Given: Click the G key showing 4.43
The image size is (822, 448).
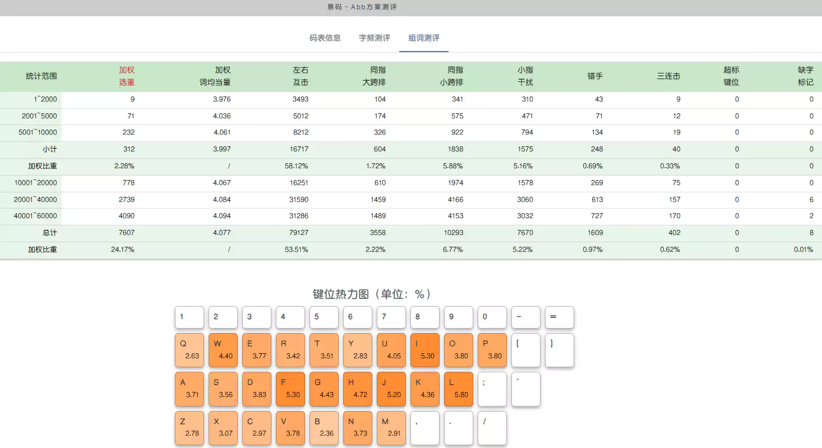Looking at the screenshot, I should [324, 389].
